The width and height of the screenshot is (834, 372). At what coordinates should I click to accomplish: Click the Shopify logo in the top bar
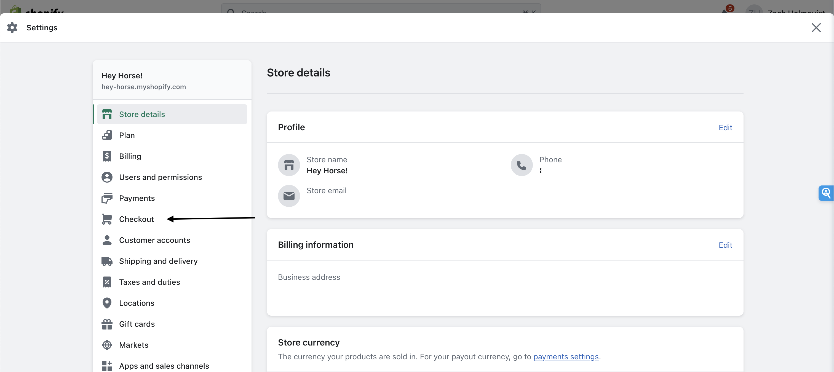coord(36,10)
